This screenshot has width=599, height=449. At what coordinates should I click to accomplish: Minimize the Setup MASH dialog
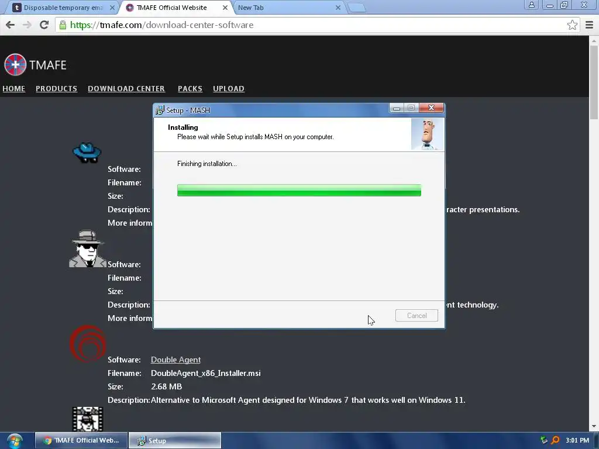(397, 108)
